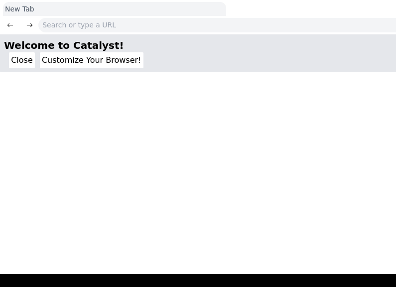Click the New Tab title text
The image size is (396, 287).
tap(19, 9)
